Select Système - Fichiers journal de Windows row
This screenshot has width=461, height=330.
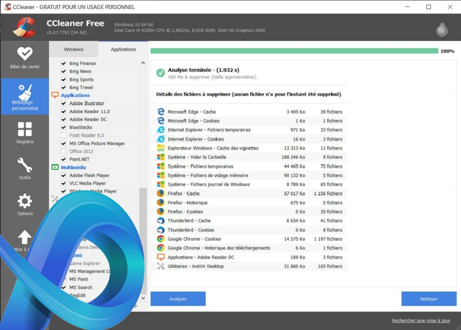click(249, 185)
